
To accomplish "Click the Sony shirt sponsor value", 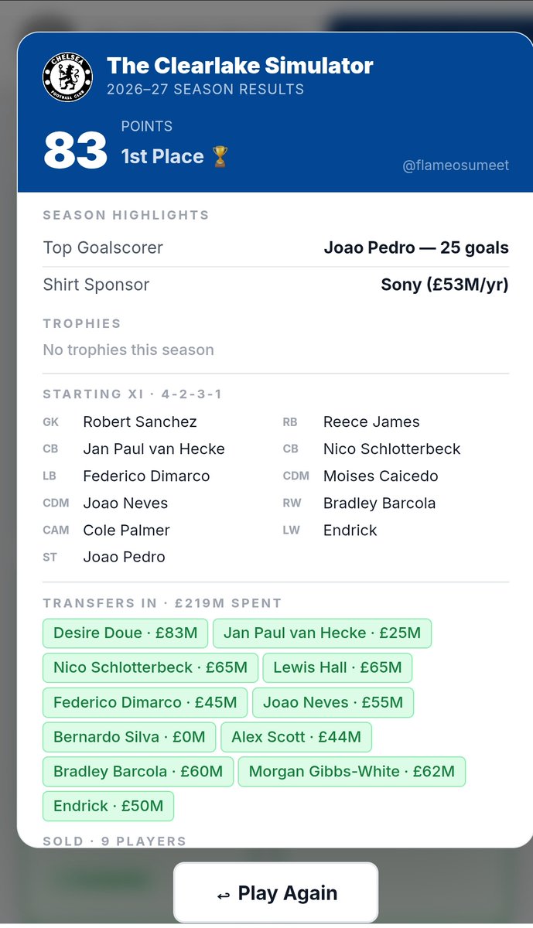I will [445, 285].
